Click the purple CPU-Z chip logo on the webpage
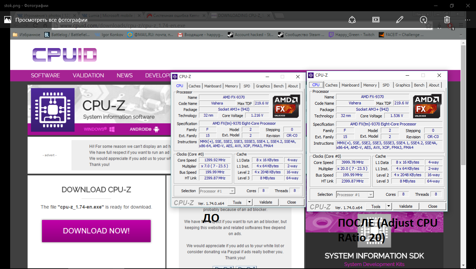Screen dimensions: 476x269 52,110
